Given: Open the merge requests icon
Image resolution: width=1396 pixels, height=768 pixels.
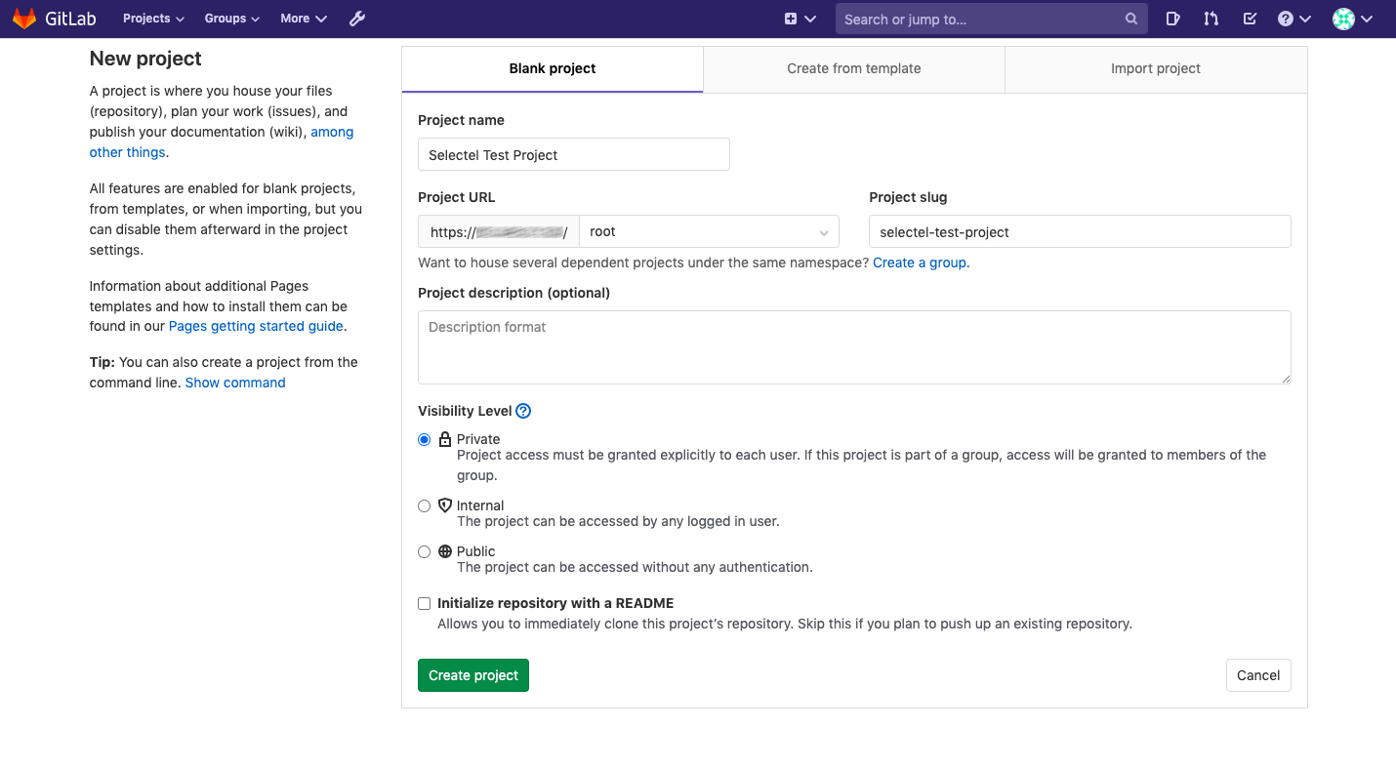Looking at the screenshot, I should [1211, 18].
